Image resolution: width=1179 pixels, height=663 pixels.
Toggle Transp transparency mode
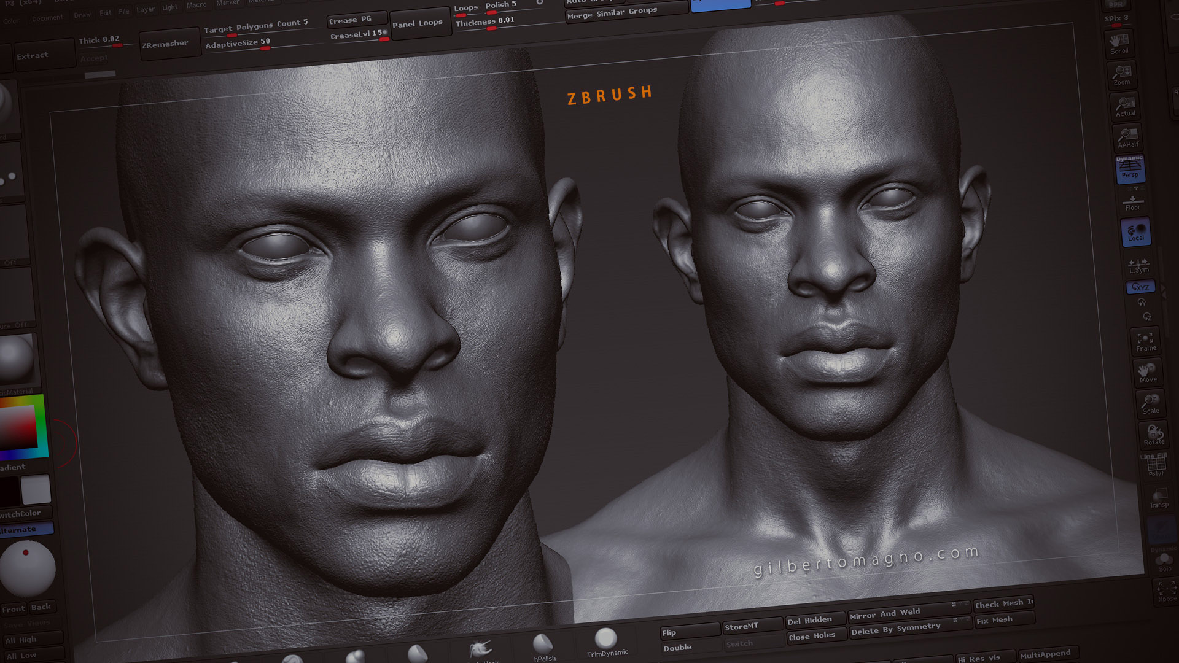pos(1159,498)
